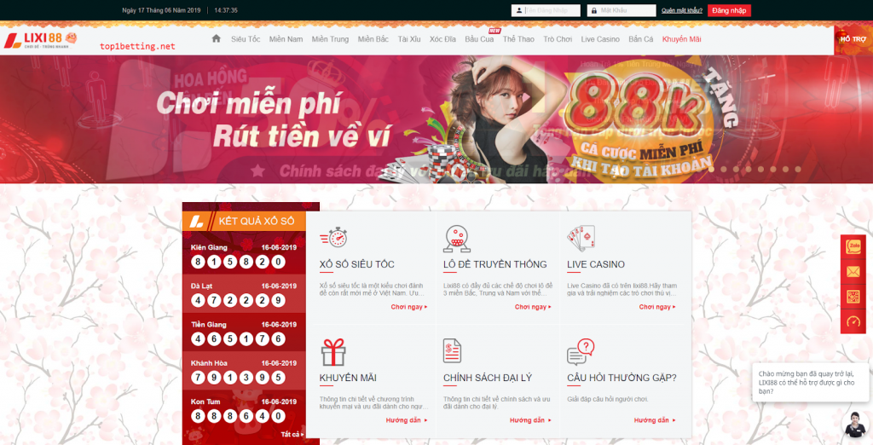
Task: Click the document icon for Chính Sách Đại Lý
Action: [452, 351]
